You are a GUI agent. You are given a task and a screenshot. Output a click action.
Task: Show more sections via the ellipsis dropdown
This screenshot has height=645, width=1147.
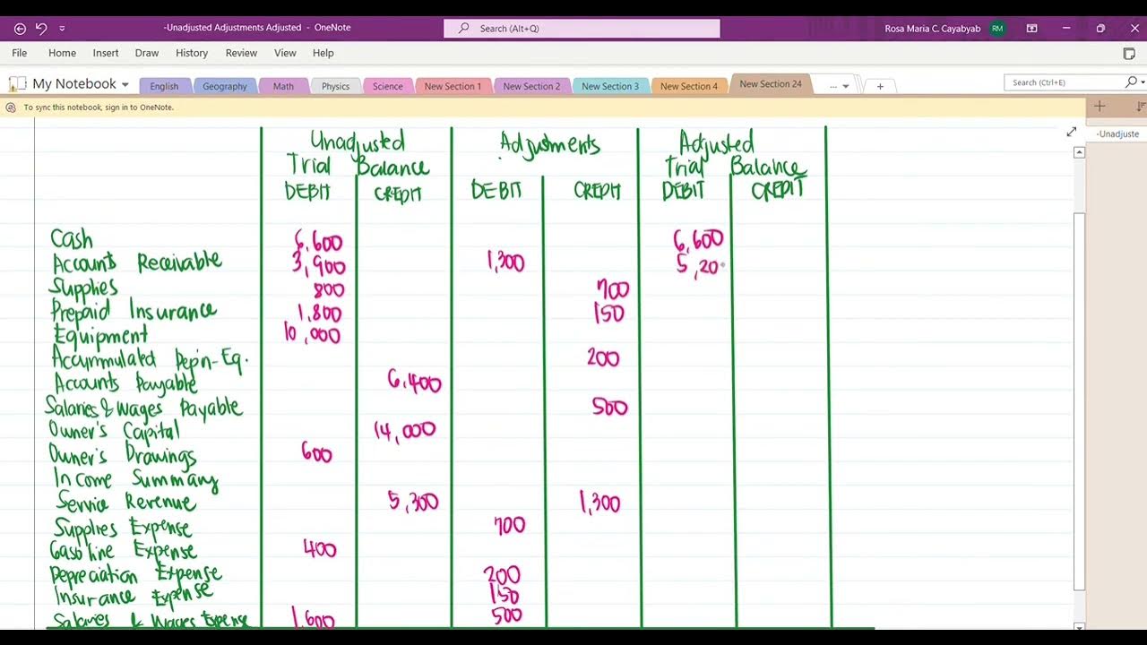click(839, 86)
